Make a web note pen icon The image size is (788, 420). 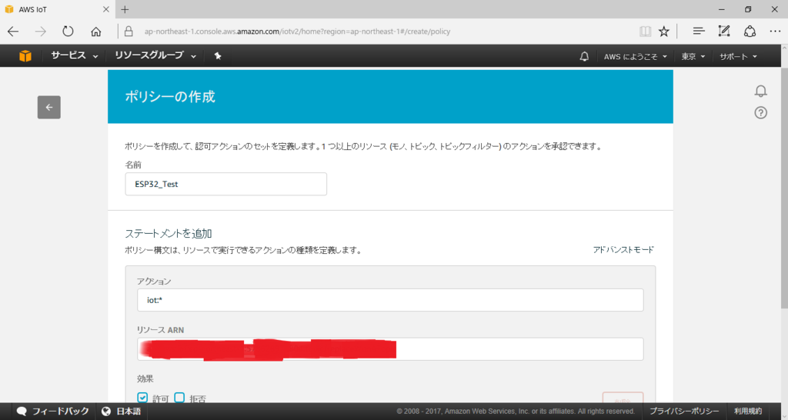pos(724,31)
